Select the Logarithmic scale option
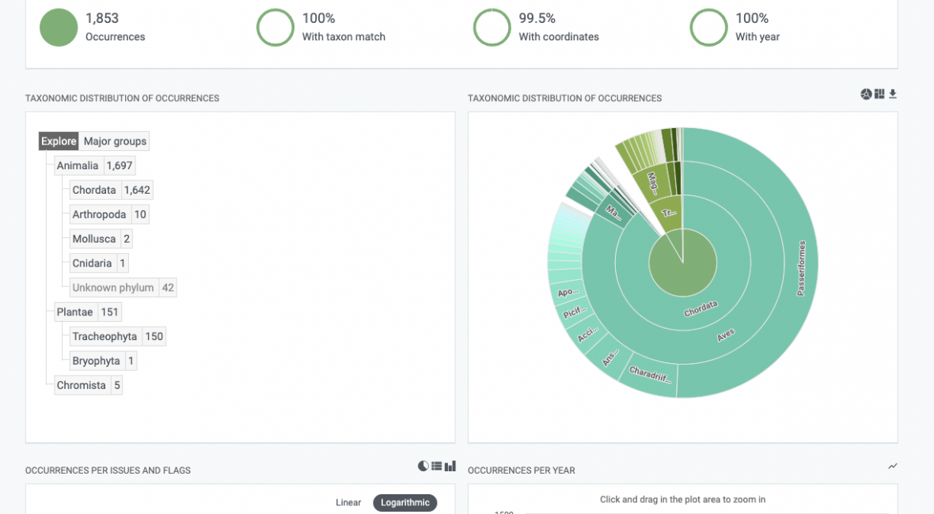The width and height of the screenshot is (934, 514). [404, 503]
